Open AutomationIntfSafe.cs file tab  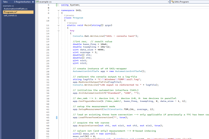click(15, 9)
